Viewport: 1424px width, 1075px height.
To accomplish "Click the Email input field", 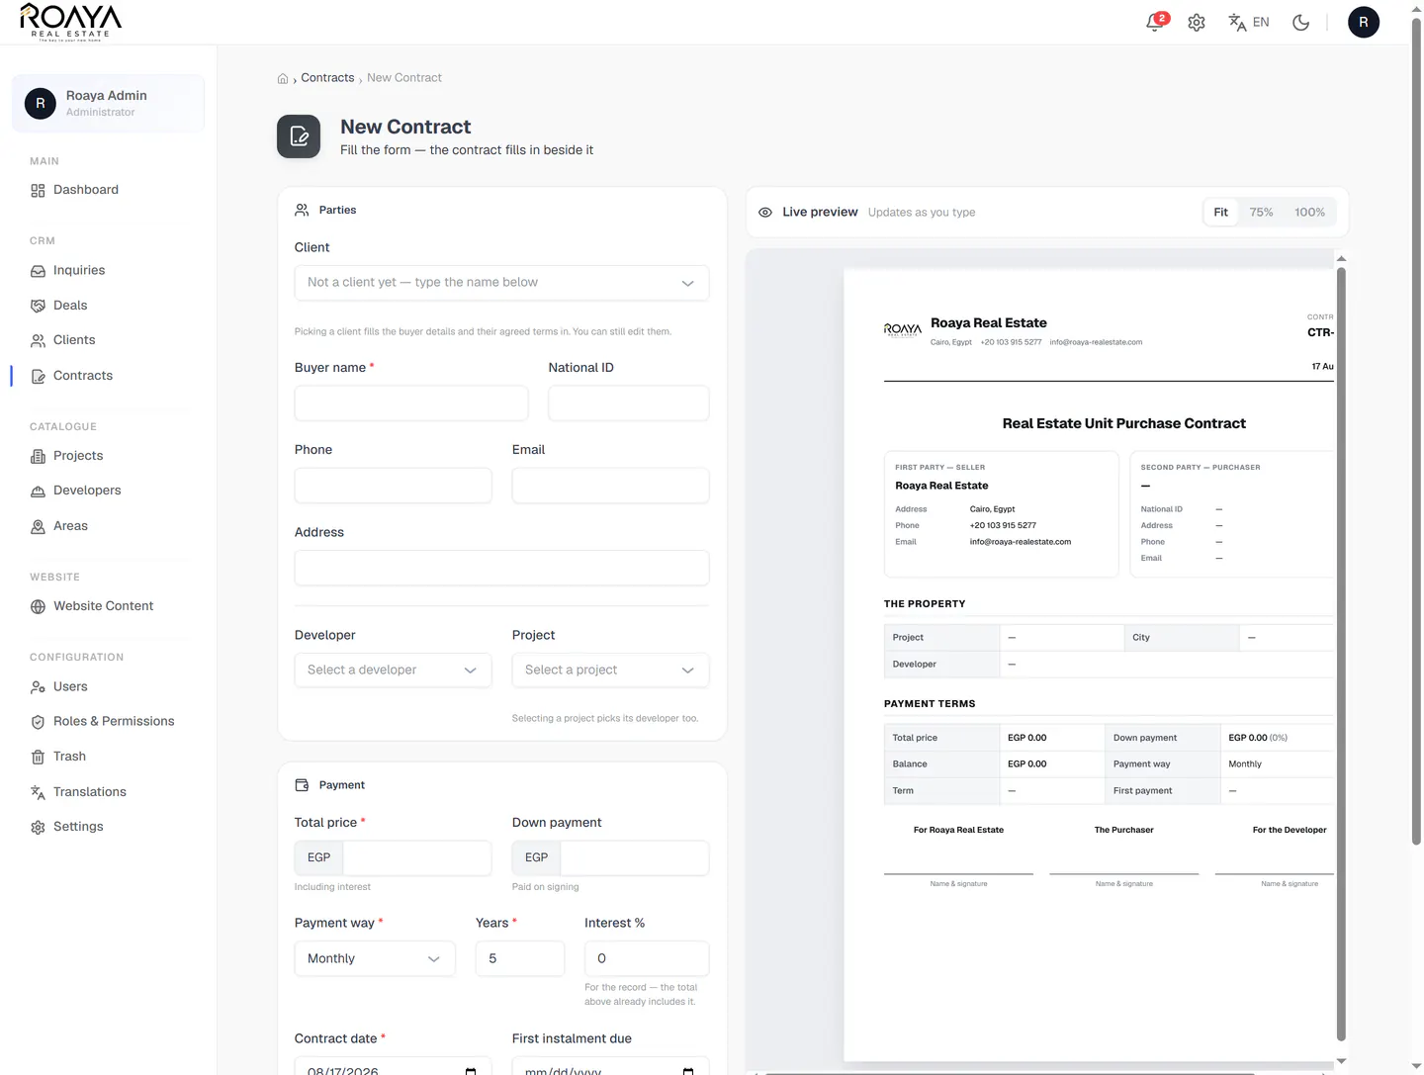I will pyautogui.click(x=610, y=486).
